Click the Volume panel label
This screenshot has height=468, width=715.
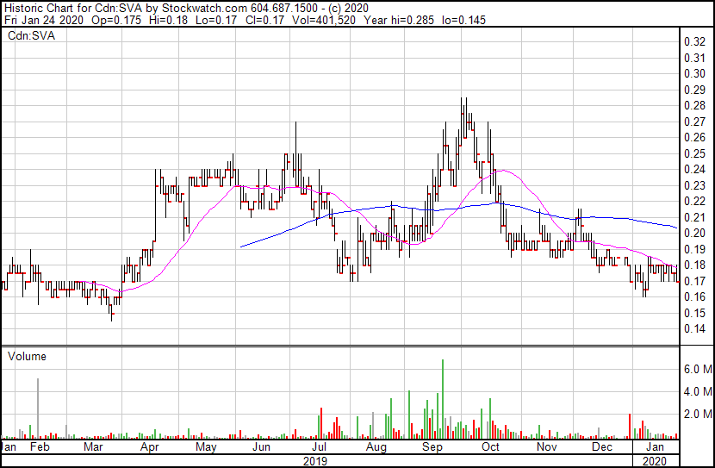pyautogui.click(x=27, y=356)
